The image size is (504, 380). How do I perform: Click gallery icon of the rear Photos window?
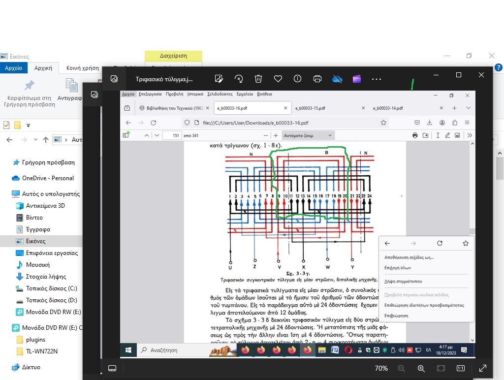click(94, 94)
